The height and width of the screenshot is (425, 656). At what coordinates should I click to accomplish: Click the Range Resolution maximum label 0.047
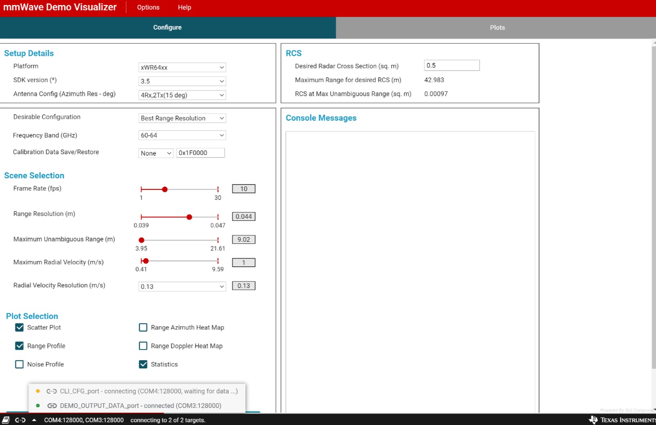point(218,225)
